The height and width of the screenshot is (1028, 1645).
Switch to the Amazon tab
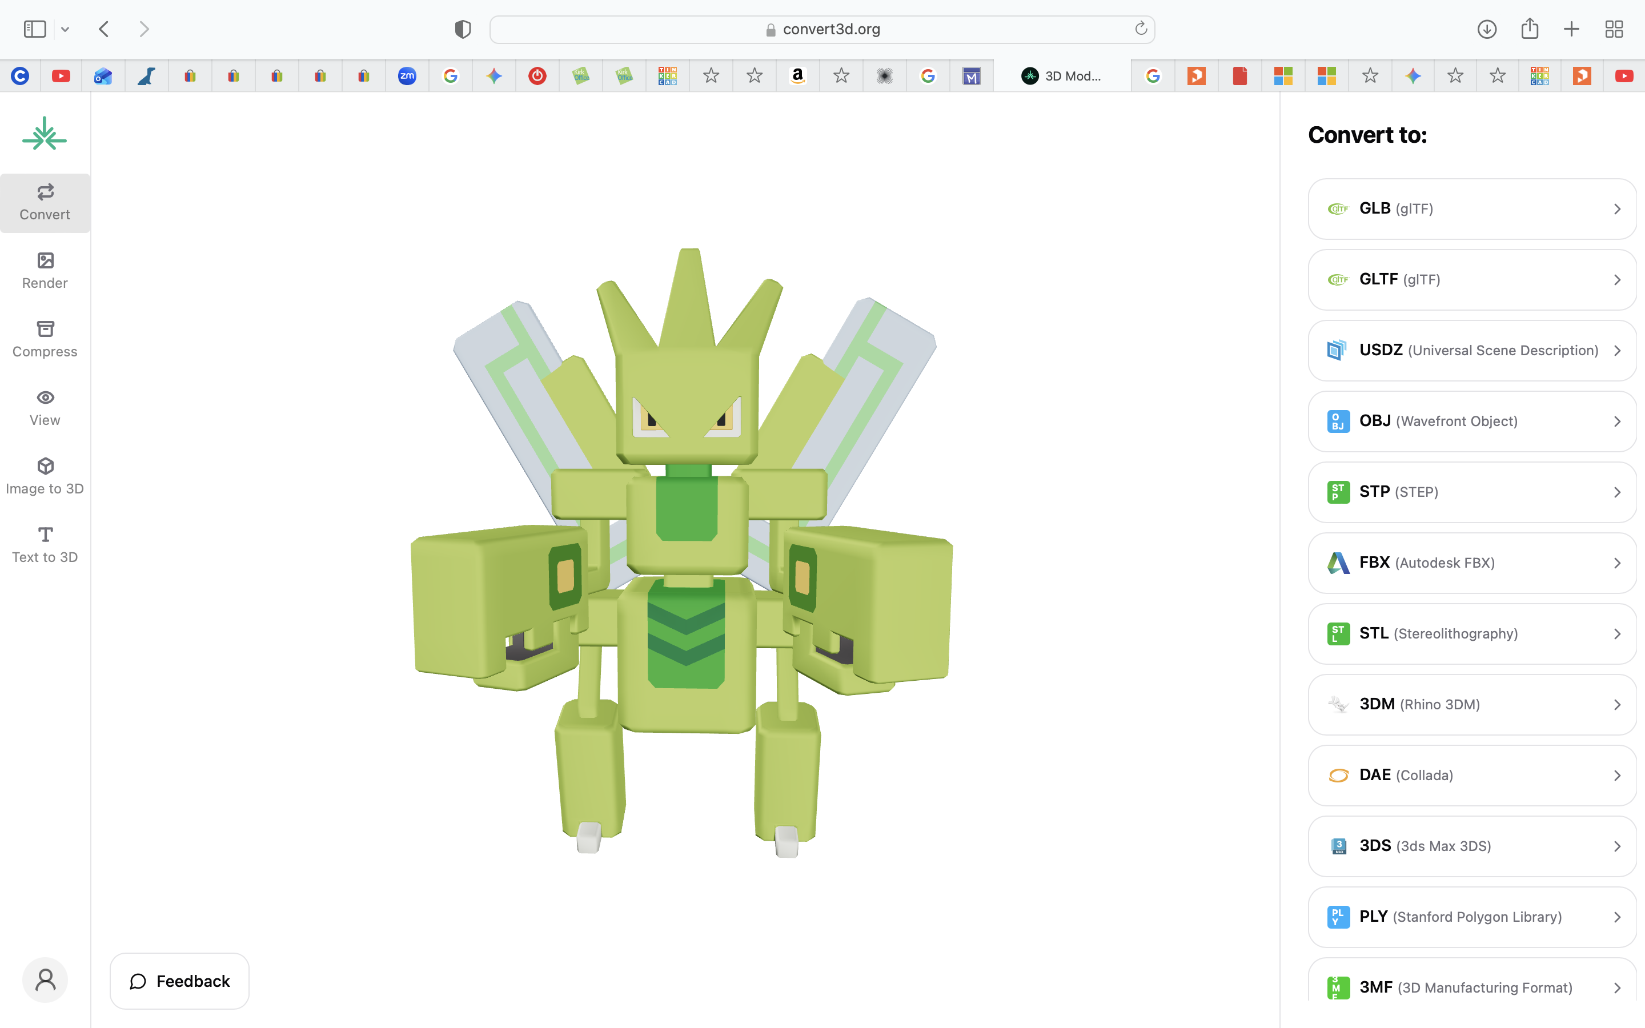point(798,75)
